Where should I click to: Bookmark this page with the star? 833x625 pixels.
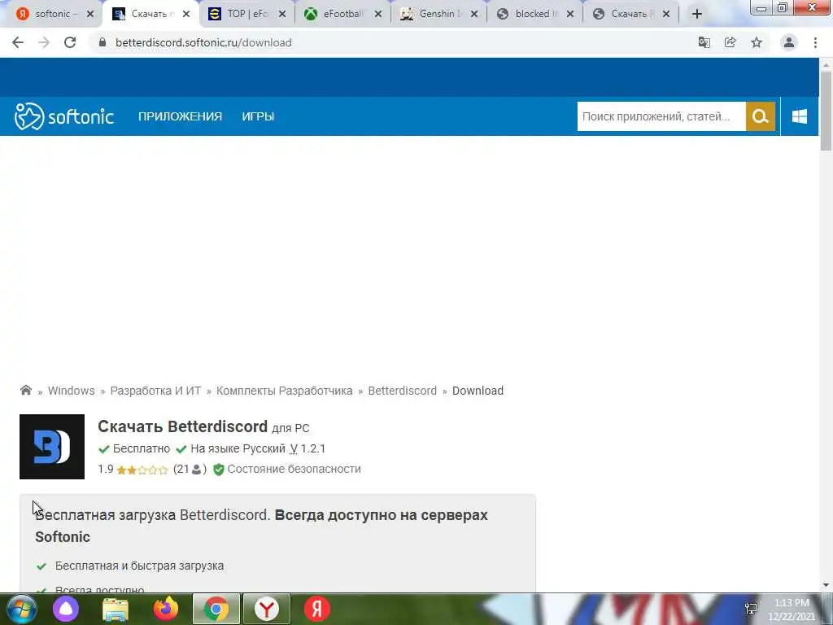click(757, 42)
